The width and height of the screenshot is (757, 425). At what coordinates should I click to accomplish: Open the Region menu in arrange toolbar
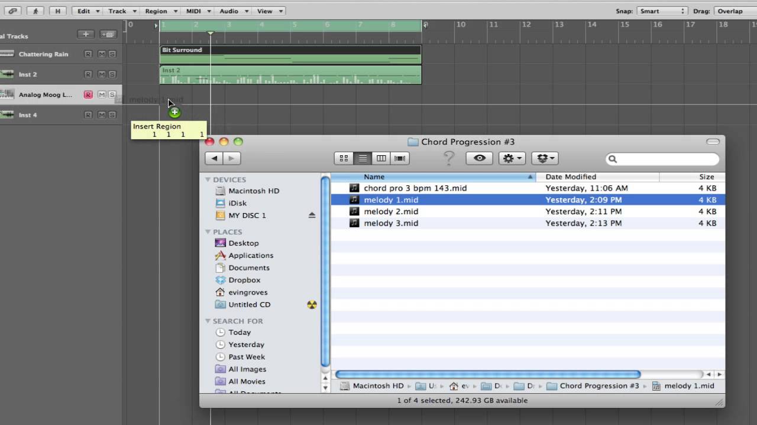160,11
